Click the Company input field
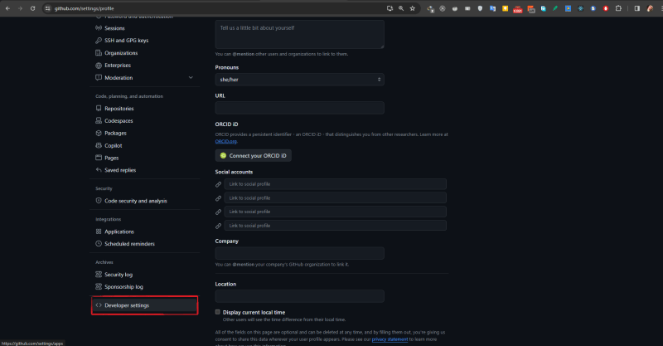This screenshot has width=663, height=346. (299, 253)
